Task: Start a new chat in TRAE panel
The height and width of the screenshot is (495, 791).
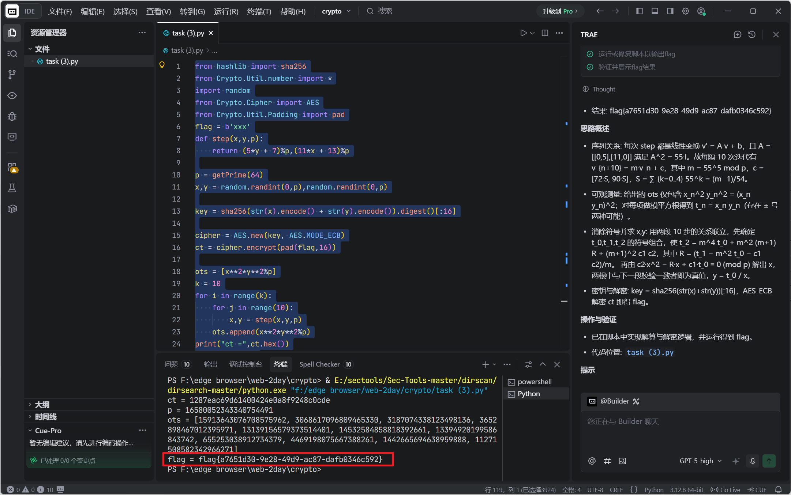Action: (x=737, y=34)
